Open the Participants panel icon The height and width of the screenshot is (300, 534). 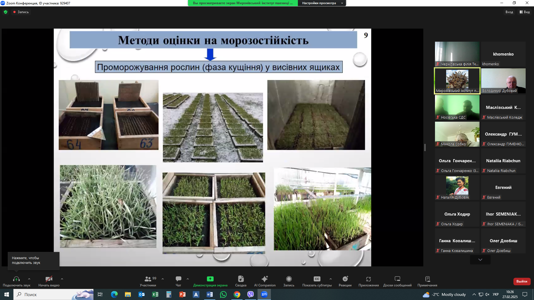coord(148,279)
